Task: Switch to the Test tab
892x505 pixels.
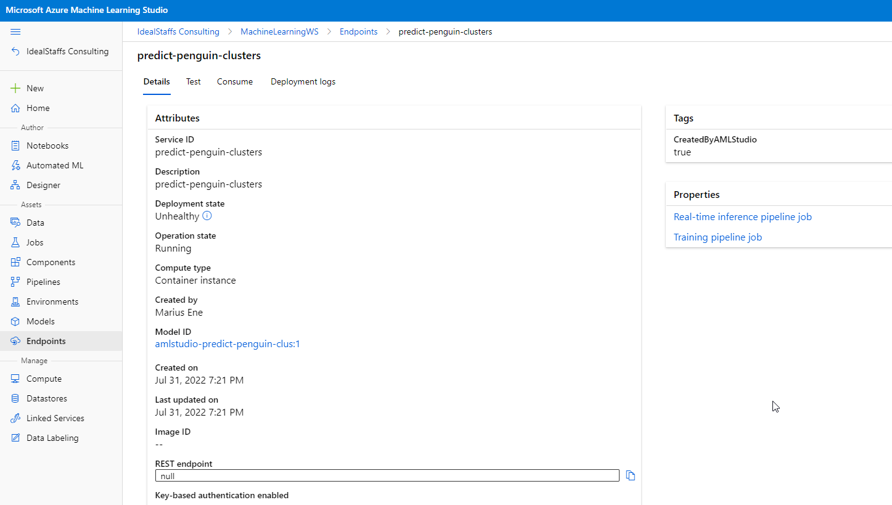Action: [x=193, y=81]
